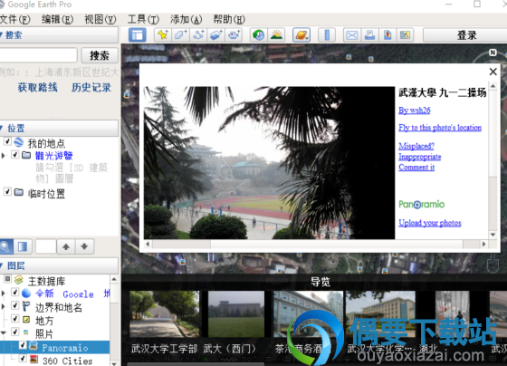Click the Misplaced? link
This screenshot has width=507, height=366.
tap(416, 146)
